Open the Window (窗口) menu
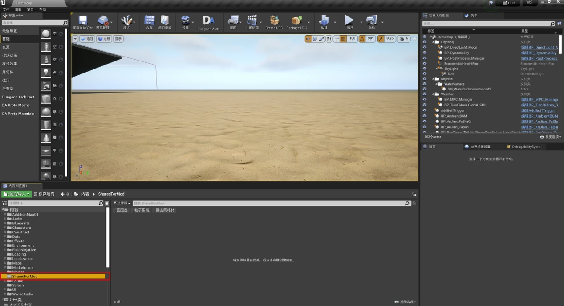Viewport: 564px width, 306px height. [30, 9]
